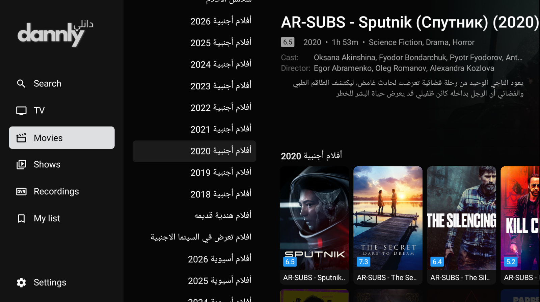Click the Recordings DVR icon
This screenshot has width=540, height=302.
pyautogui.click(x=21, y=192)
